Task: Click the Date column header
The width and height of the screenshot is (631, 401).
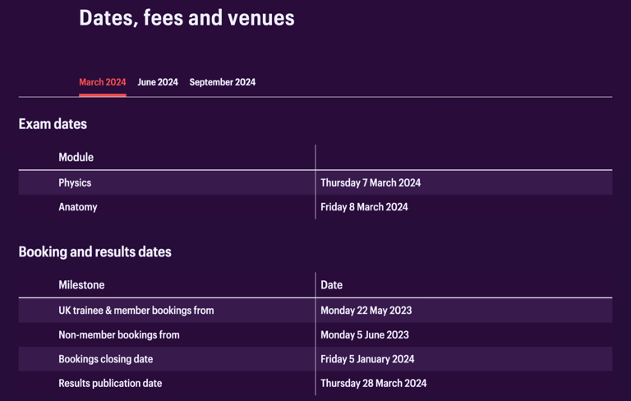Action: (x=331, y=285)
